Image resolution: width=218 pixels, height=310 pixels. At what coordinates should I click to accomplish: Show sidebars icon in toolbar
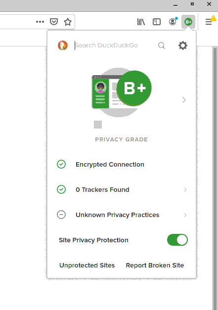(157, 22)
